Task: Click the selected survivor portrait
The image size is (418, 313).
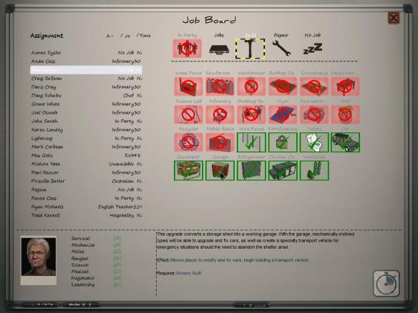Action: tap(39, 257)
